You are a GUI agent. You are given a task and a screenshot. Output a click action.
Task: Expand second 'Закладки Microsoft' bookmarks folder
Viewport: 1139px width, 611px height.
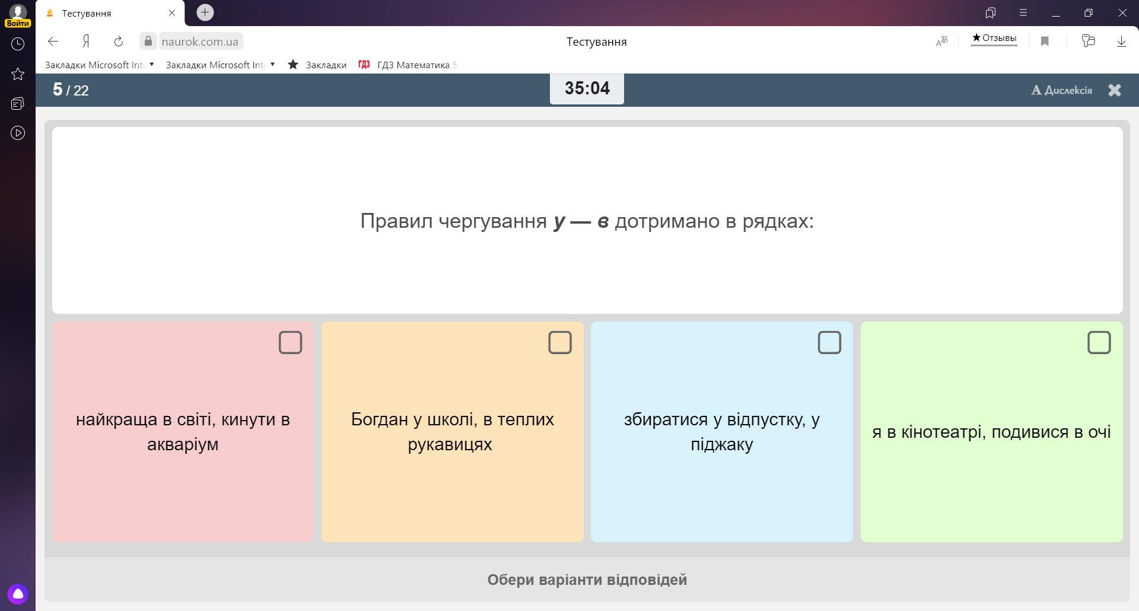(x=220, y=65)
